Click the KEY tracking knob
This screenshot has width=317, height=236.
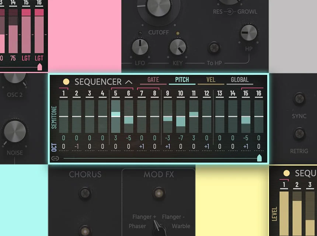[x=178, y=47]
